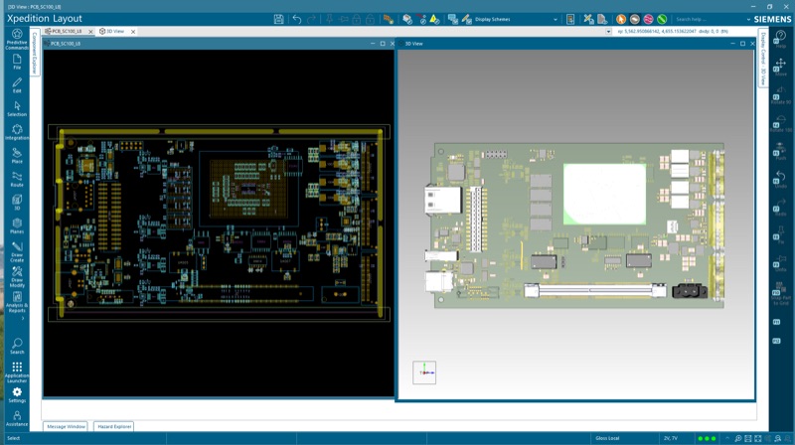795x445 pixels.
Task: Switch to the PCB_SC100_L8 document tab
Action: [66, 32]
